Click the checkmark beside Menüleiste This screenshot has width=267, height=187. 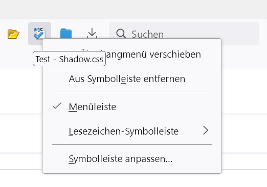tap(57, 106)
